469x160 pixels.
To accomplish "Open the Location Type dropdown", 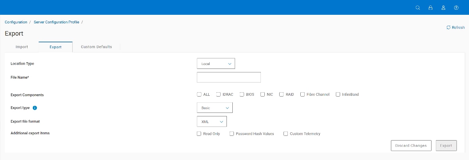I will pos(216,63).
